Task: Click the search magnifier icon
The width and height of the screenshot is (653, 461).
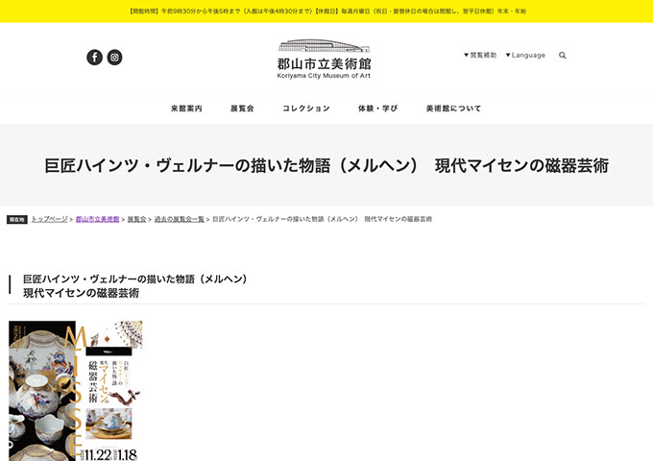Action: (562, 56)
